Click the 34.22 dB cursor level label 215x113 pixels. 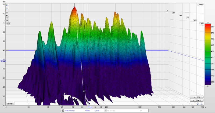[x=3, y=61]
